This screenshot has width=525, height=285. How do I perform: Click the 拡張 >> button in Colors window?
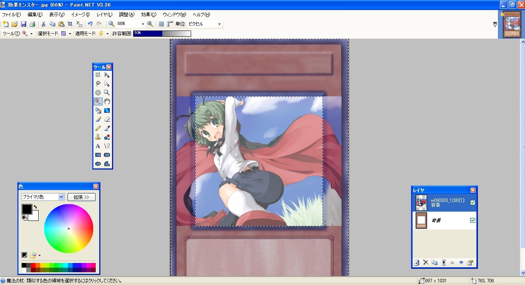click(x=81, y=197)
